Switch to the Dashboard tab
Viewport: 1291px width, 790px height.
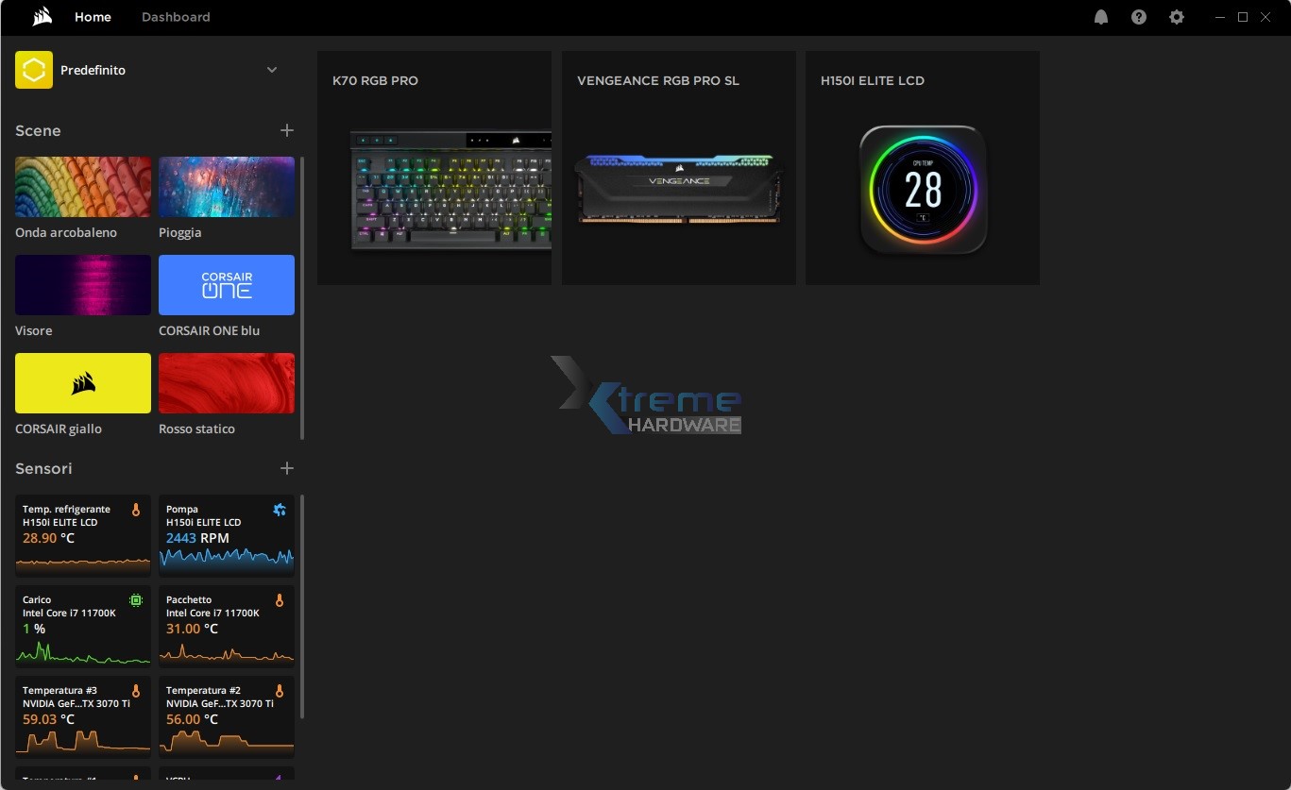click(x=176, y=16)
